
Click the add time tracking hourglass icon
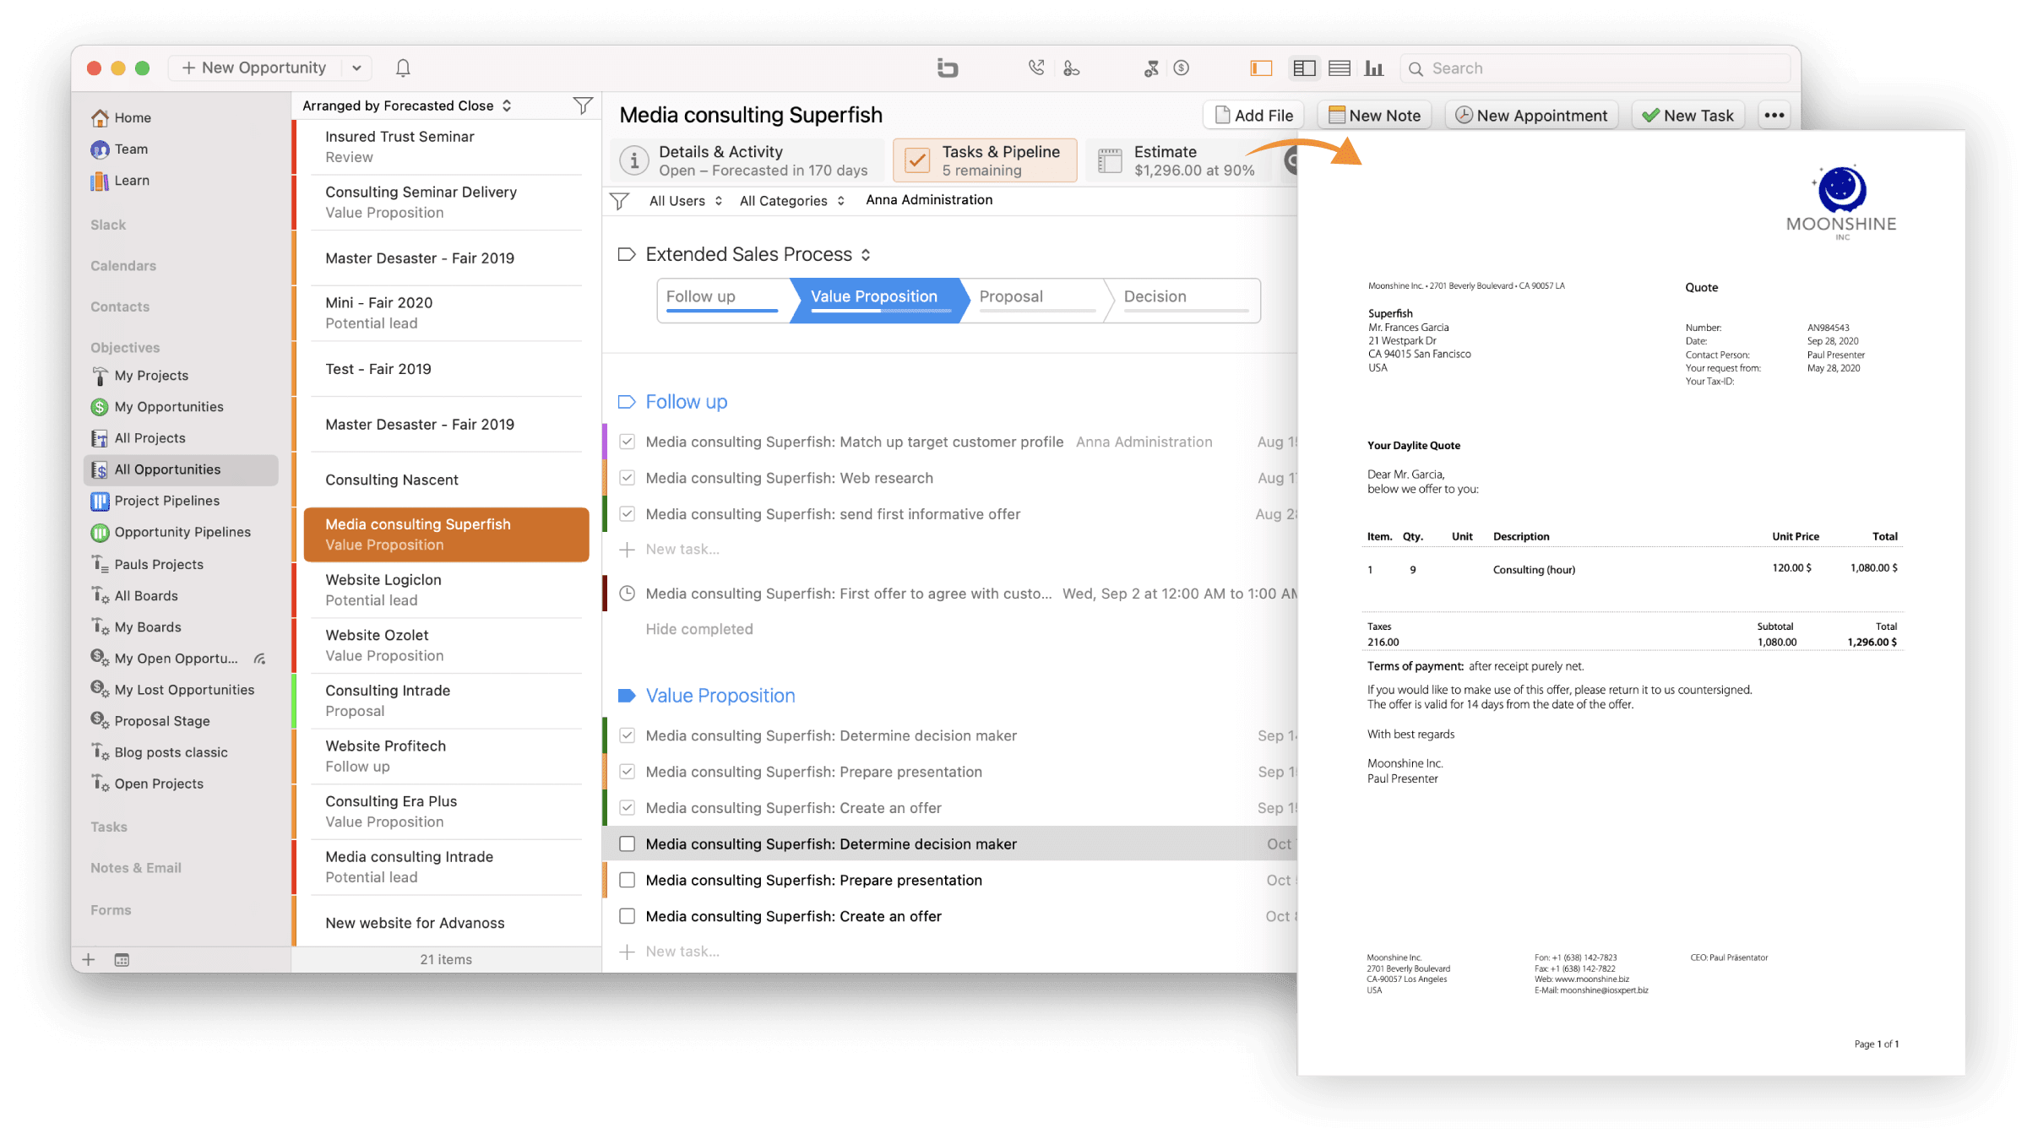point(1150,68)
